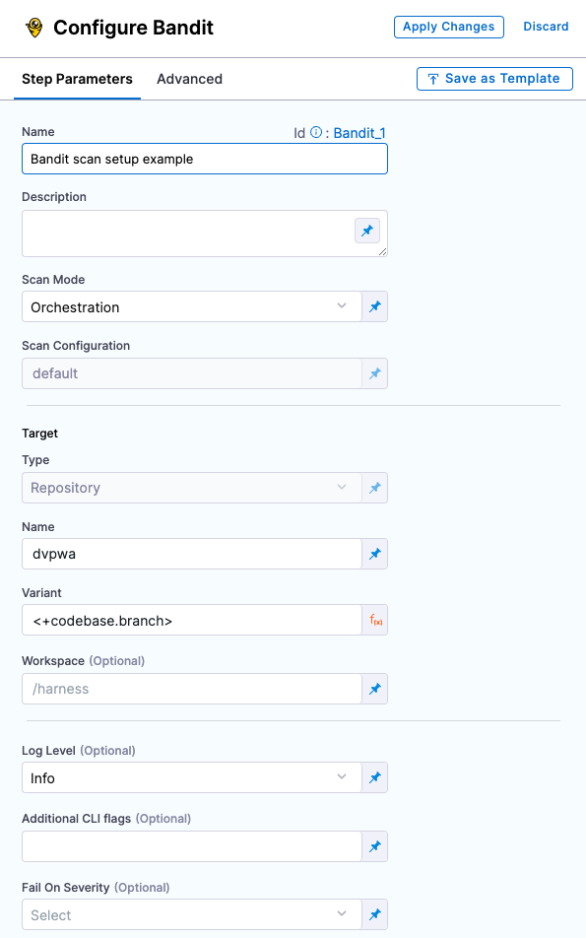Viewport: 586px width, 938px height.
Task: Click inside the Name text field
Action: click(x=204, y=158)
